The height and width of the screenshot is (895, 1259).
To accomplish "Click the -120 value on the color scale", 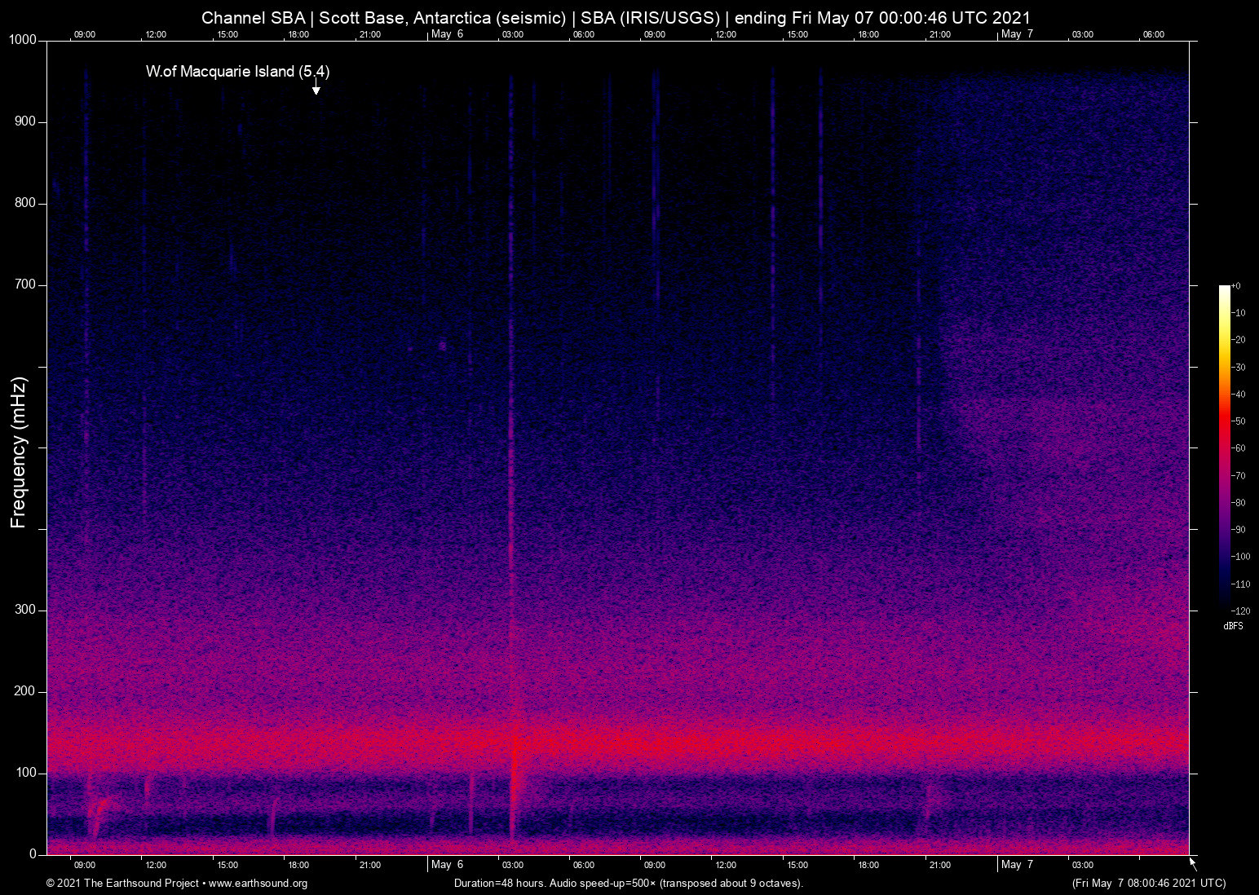I will point(1239,611).
